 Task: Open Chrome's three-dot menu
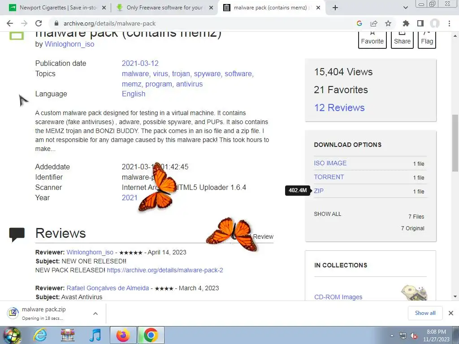449,23
